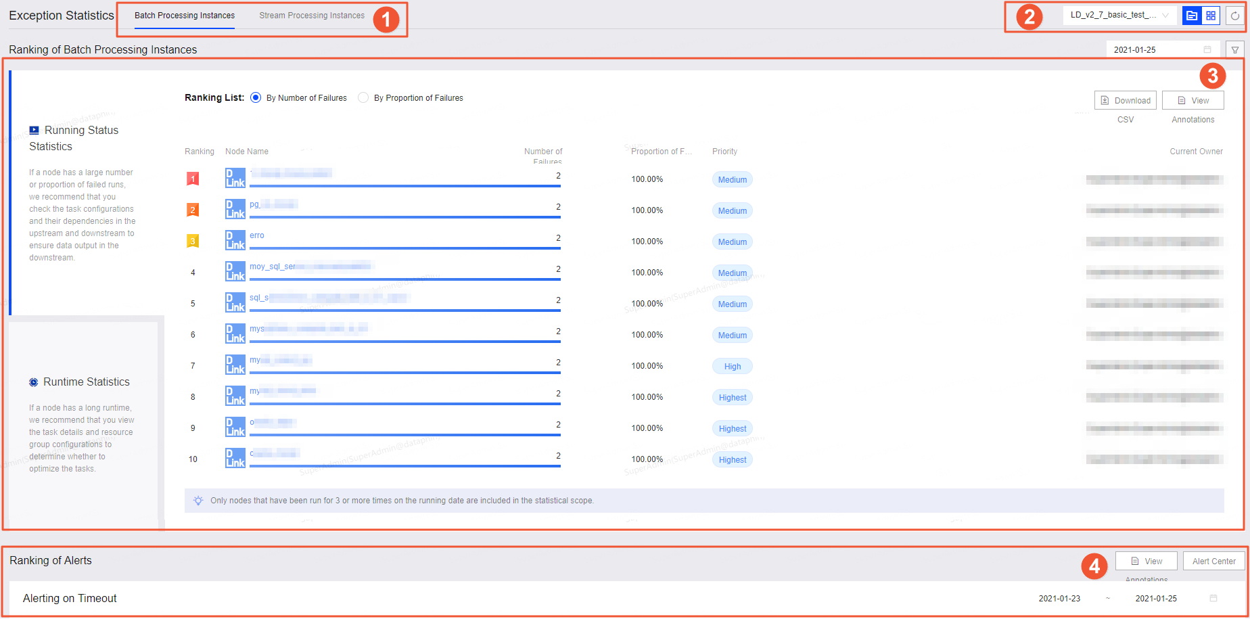
Task: Set the alert end date 2021-01-25
Action: pyautogui.click(x=1156, y=599)
